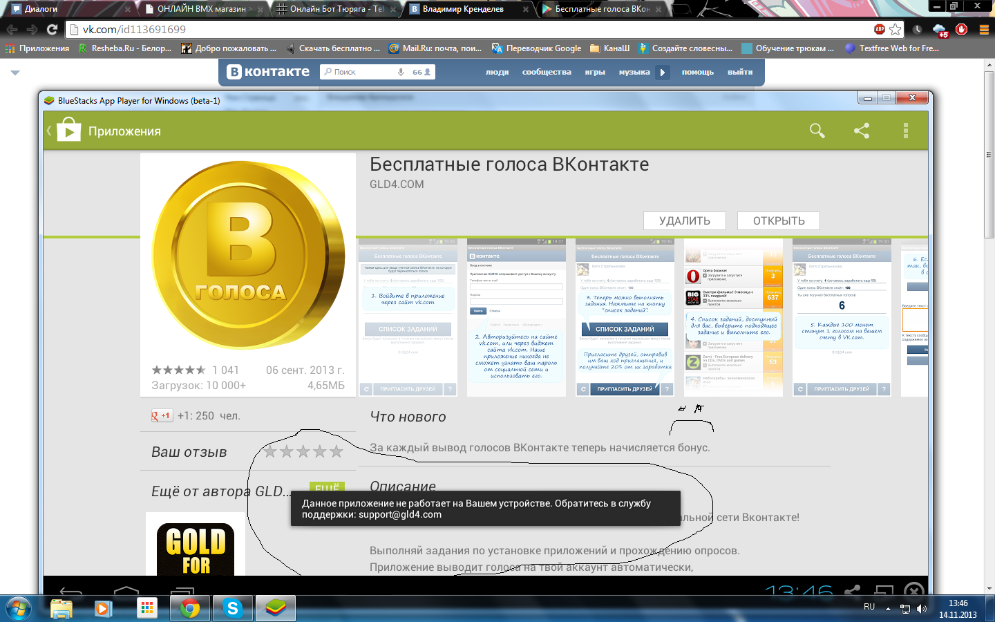Open the red stop-hand extension
Screen dimensions: 995x622
coord(961,29)
